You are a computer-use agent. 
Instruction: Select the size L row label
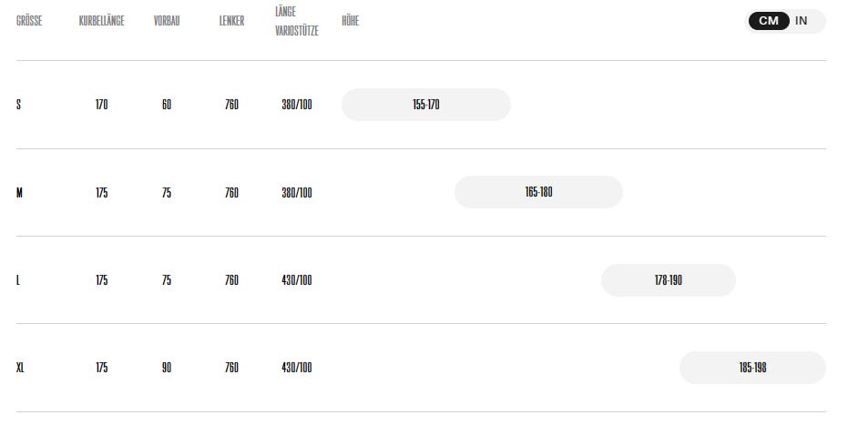tap(18, 280)
